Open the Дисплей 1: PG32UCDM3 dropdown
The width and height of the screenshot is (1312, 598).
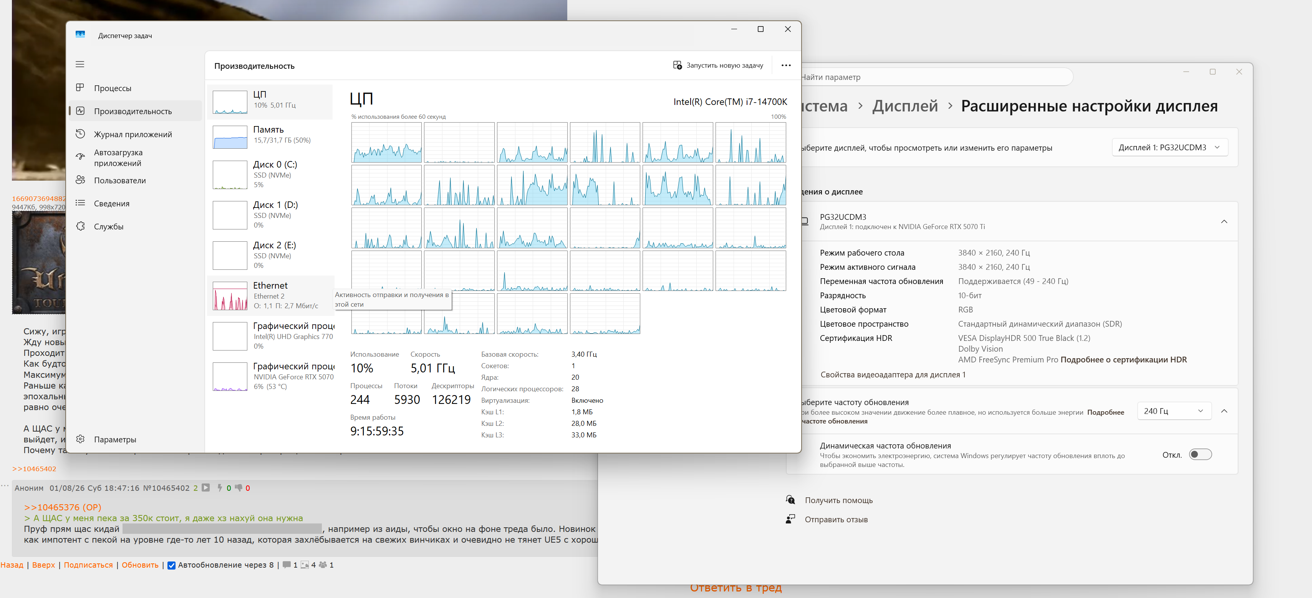click(1170, 147)
